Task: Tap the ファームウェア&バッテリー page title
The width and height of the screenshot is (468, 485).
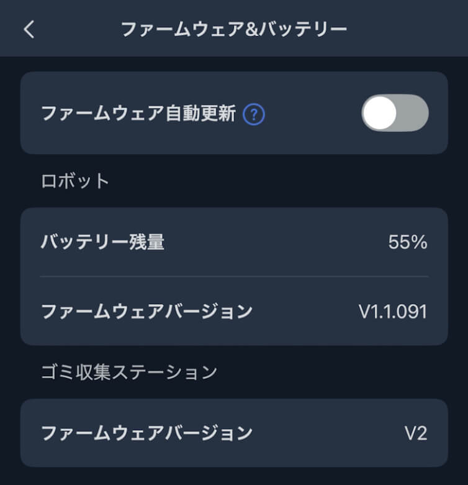Action: point(233,29)
